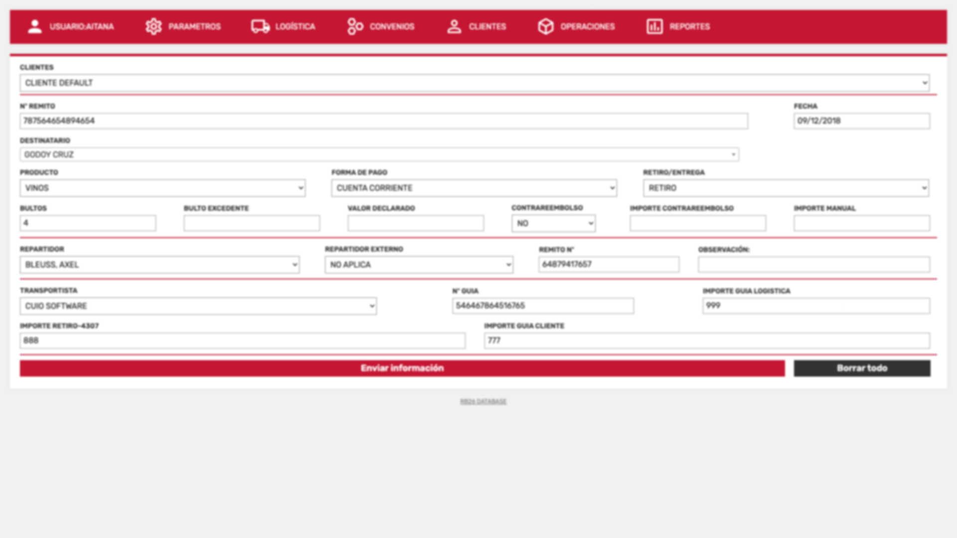Open the Forma de Pago dropdown
The height and width of the screenshot is (538, 957).
474,188
